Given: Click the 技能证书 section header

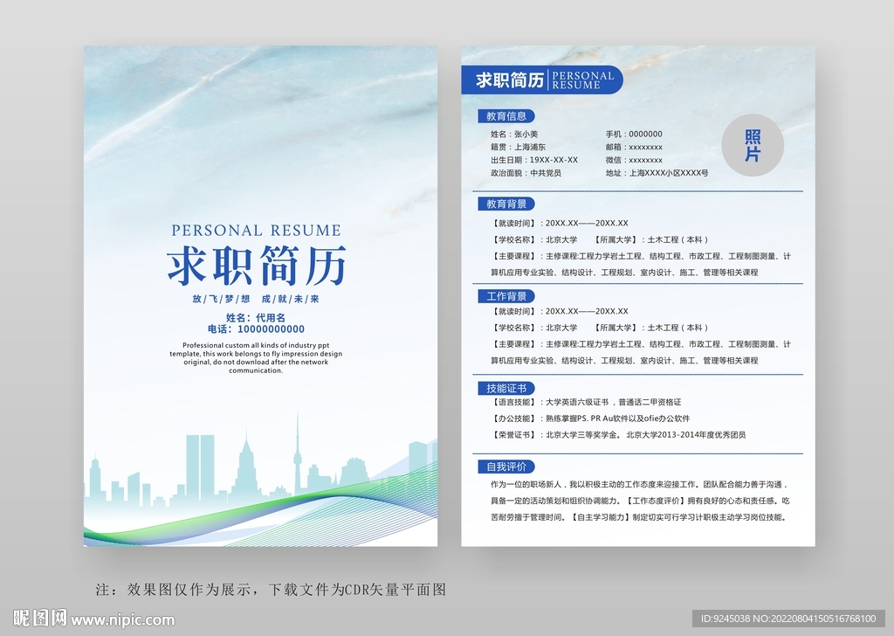Looking at the screenshot, I should point(505,388).
